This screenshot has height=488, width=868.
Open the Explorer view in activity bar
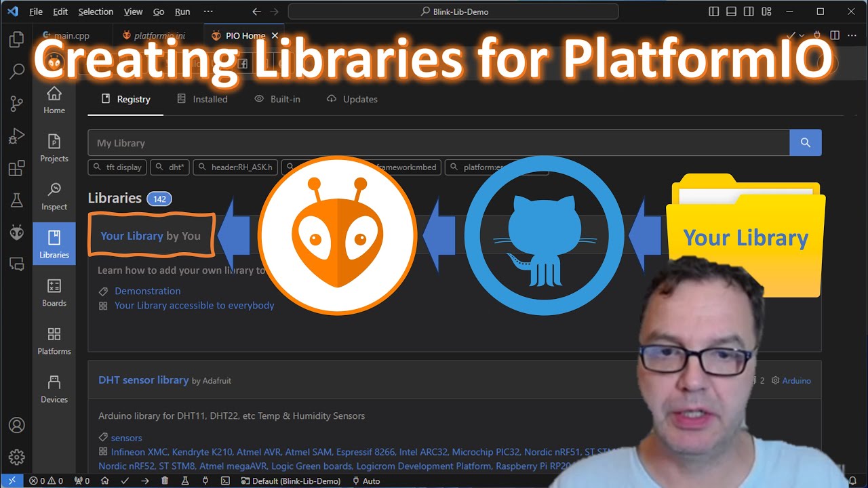[16, 39]
